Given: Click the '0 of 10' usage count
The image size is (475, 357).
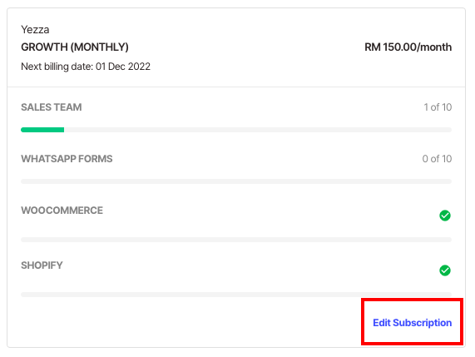Looking at the screenshot, I should tap(437, 159).
